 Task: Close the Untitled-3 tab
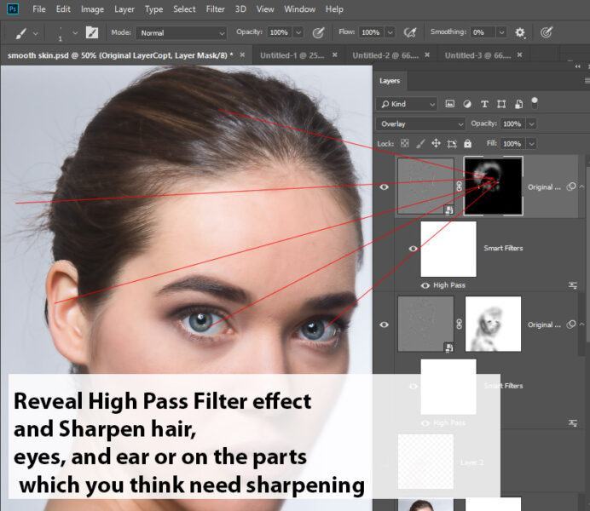coord(519,55)
